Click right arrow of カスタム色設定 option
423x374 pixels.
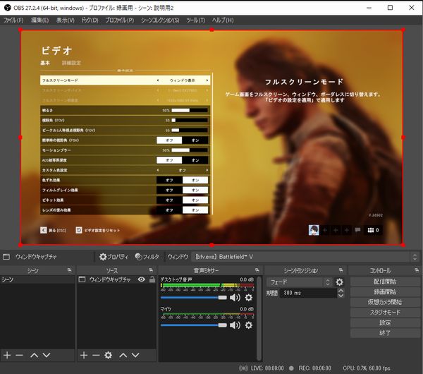(x=207, y=170)
